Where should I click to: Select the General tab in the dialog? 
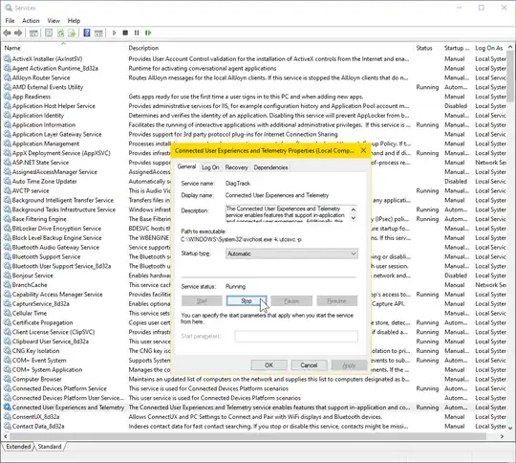[x=186, y=166]
